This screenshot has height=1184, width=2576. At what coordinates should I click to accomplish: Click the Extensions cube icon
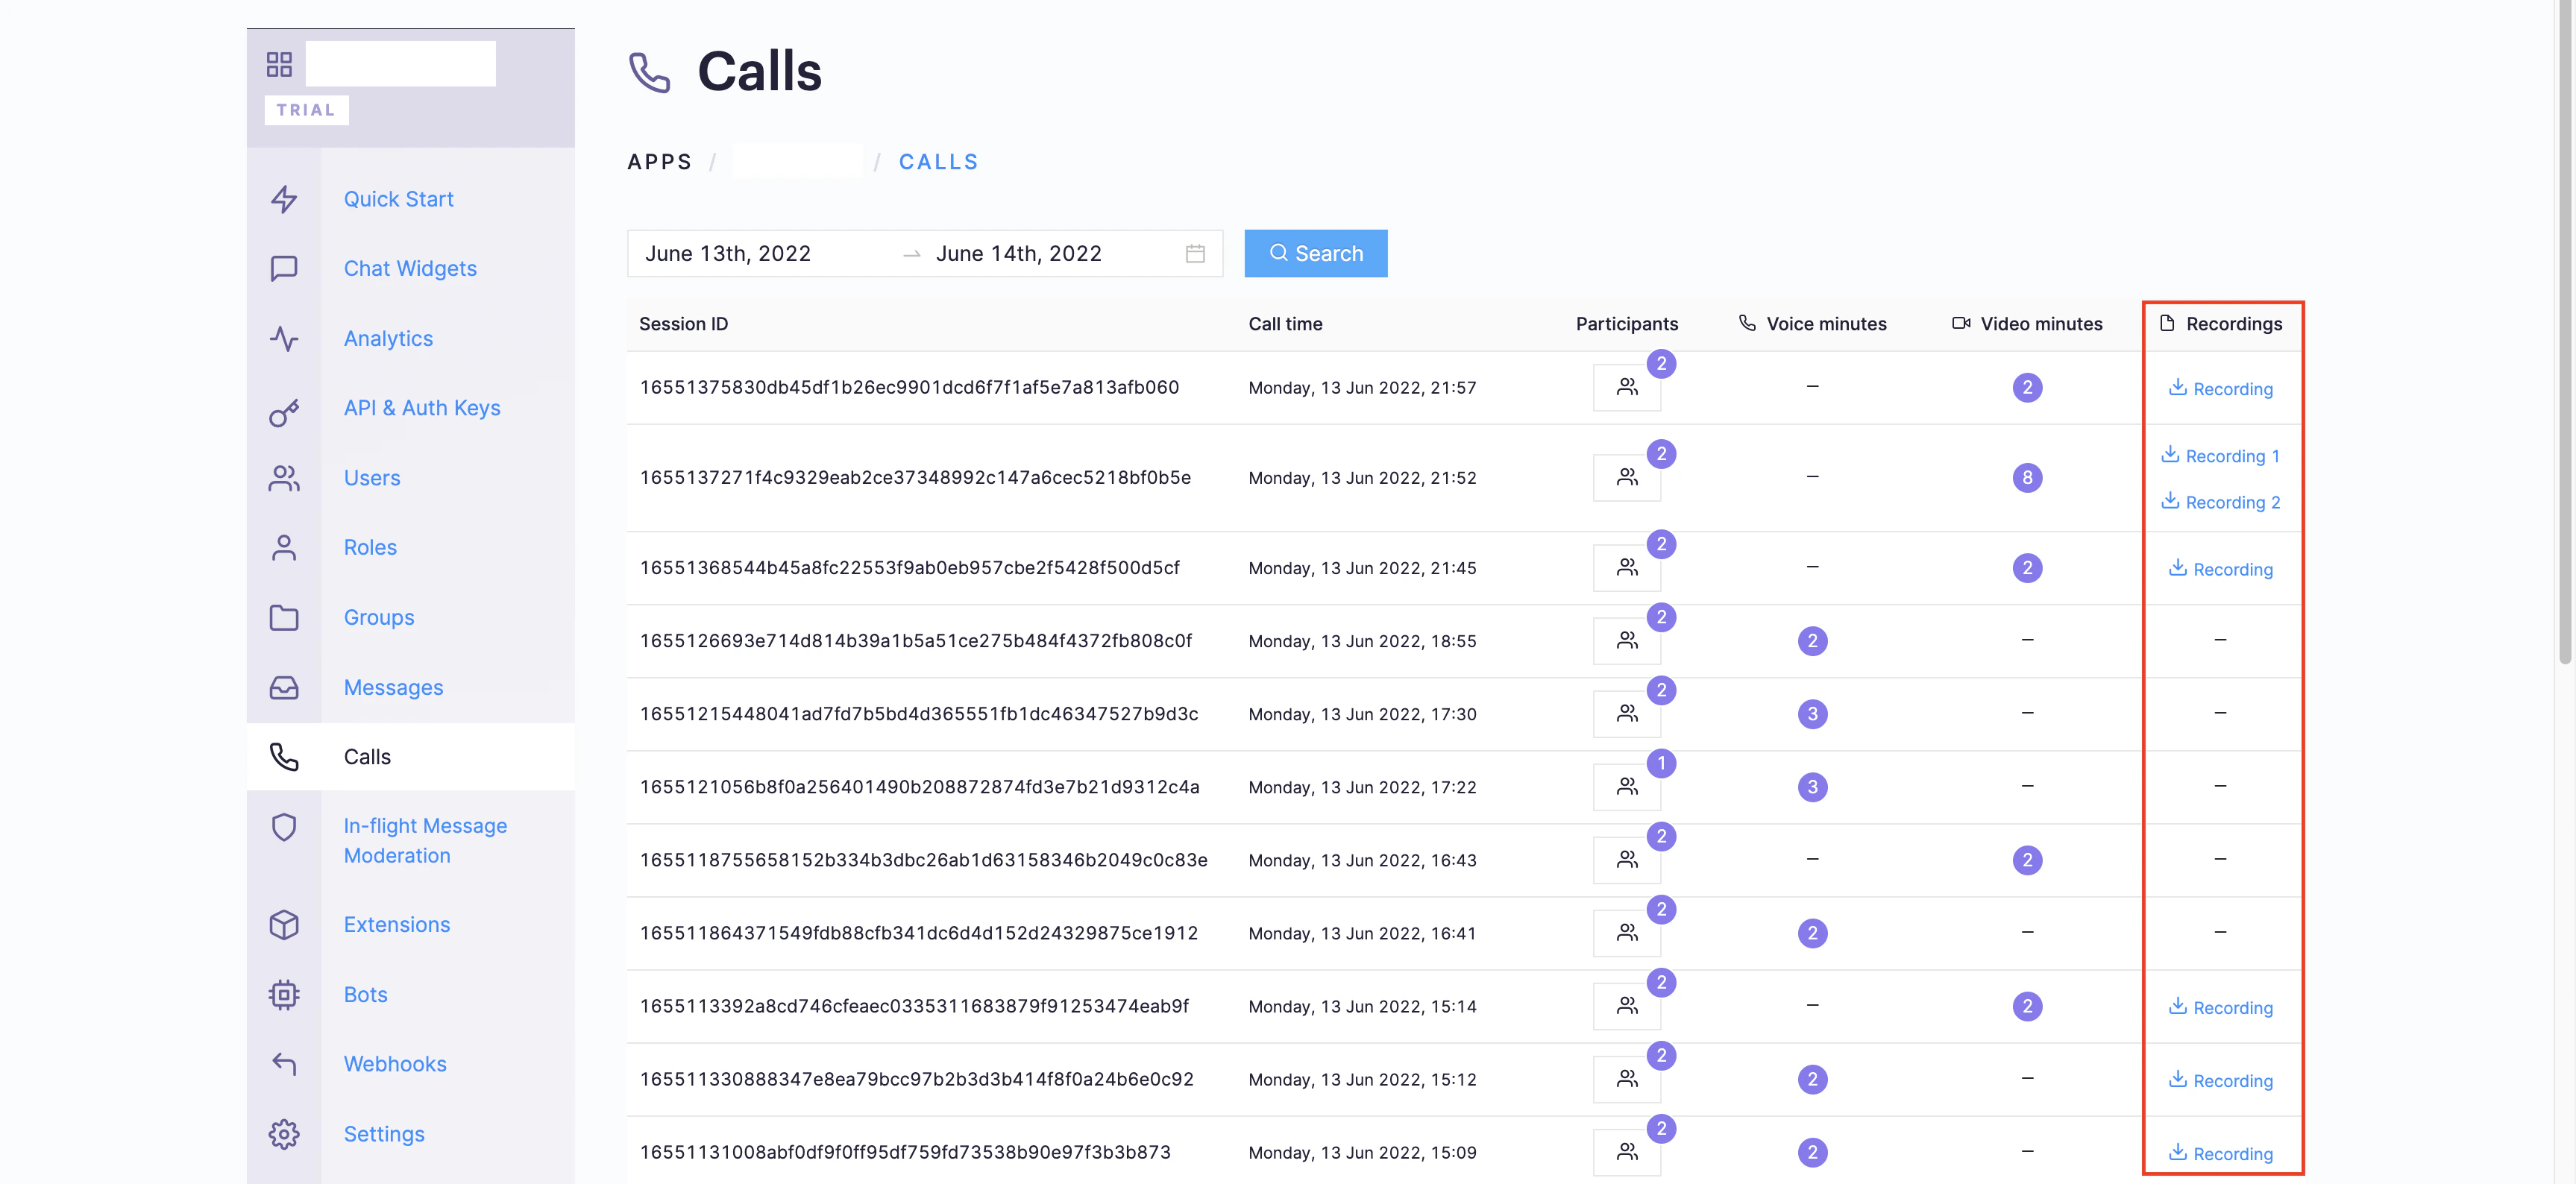click(284, 924)
